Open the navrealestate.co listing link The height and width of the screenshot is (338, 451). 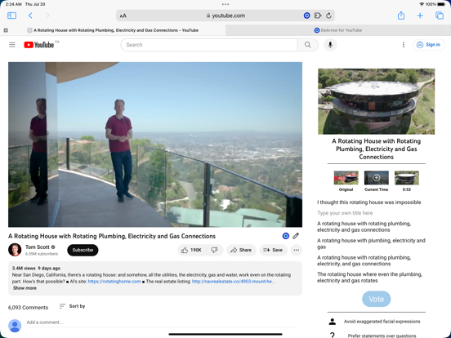point(234,282)
